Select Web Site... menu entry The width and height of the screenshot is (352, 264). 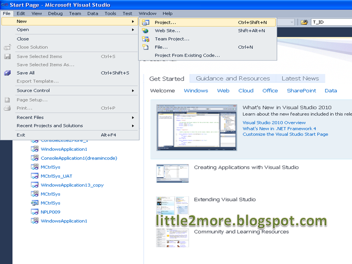pos(208,31)
